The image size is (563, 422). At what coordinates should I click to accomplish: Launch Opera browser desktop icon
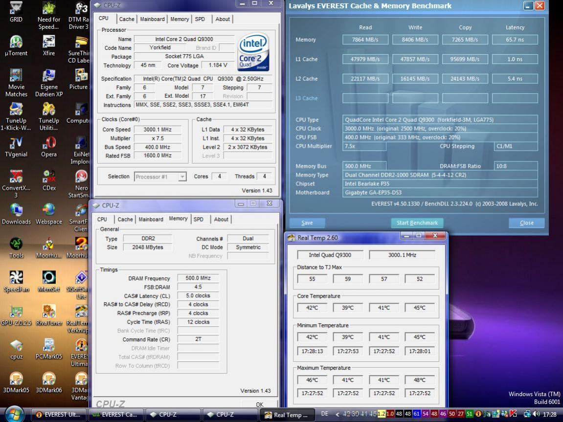[49, 147]
